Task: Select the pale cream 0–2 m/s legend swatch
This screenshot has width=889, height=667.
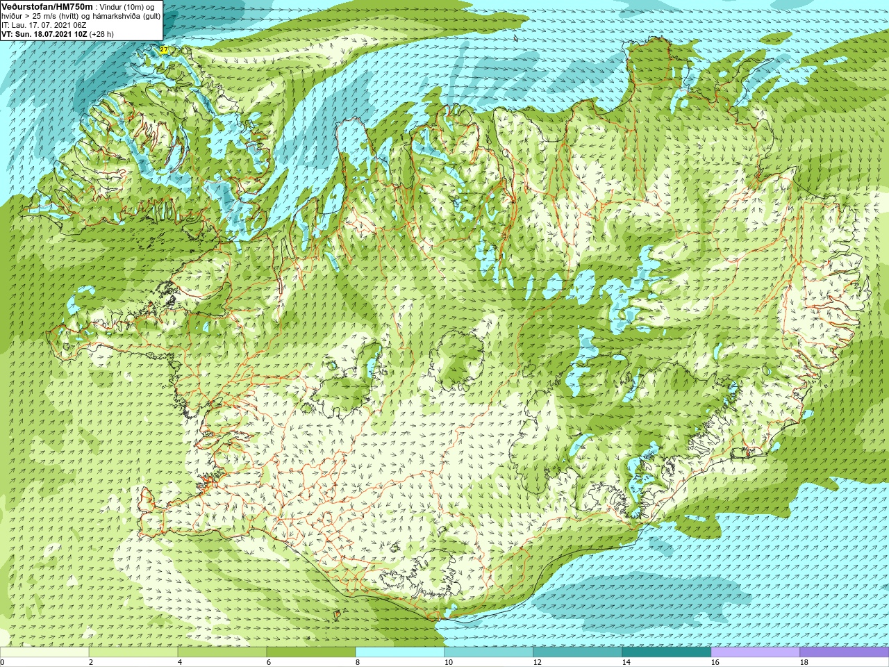Action: tap(44, 652)
